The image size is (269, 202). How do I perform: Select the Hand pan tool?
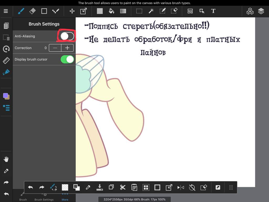point(6,159)
